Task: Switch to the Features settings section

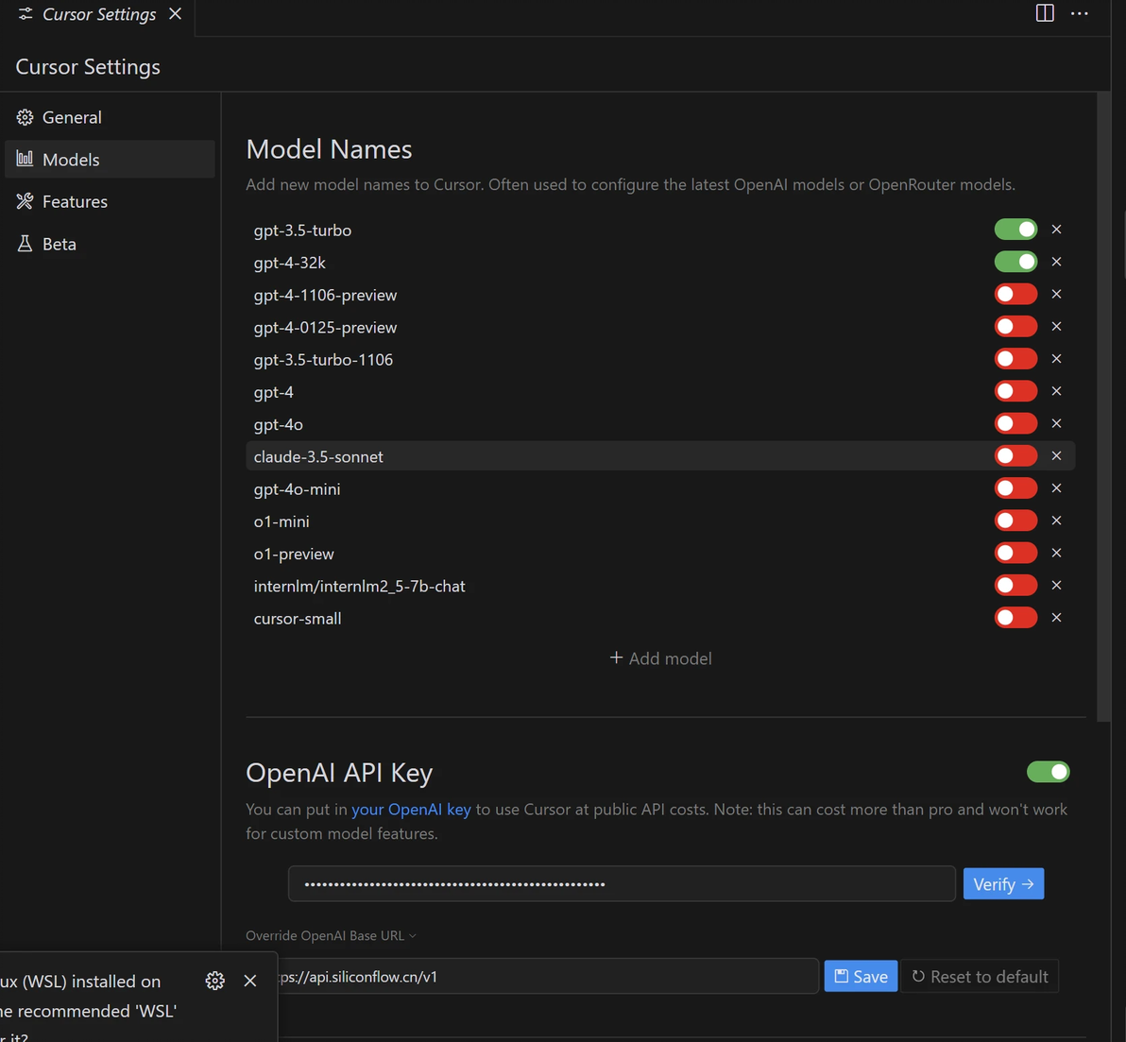Action: coord(75,201)
